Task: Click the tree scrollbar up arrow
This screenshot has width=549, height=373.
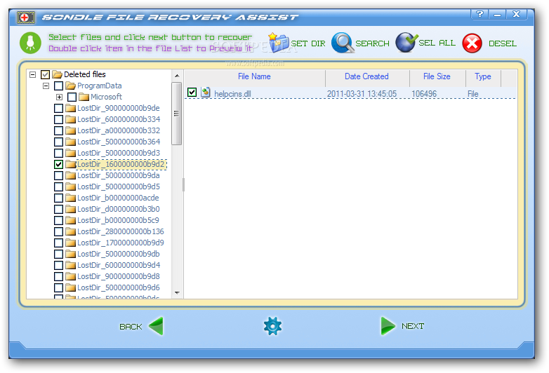Action: (x=177, y=76)
